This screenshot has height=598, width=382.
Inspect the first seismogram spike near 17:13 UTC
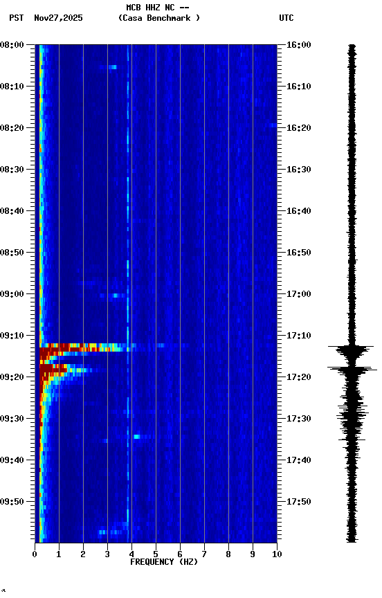(351, 347)
